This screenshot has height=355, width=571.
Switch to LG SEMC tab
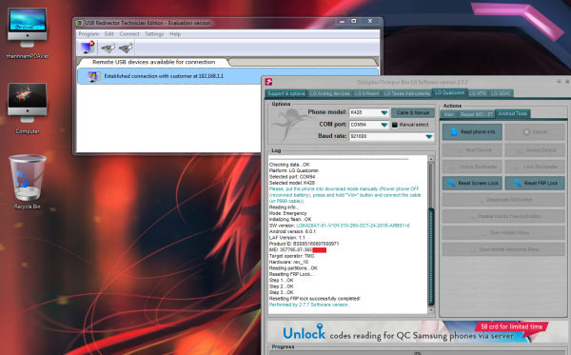501,93
